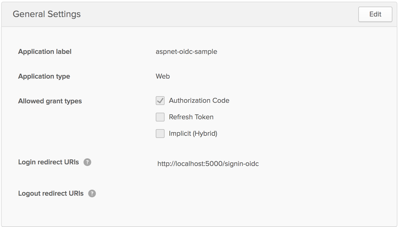This screenshot has width=399, height=227.
Task: Toggle the Authorization Code checkbox
Action: pos(160,101)
